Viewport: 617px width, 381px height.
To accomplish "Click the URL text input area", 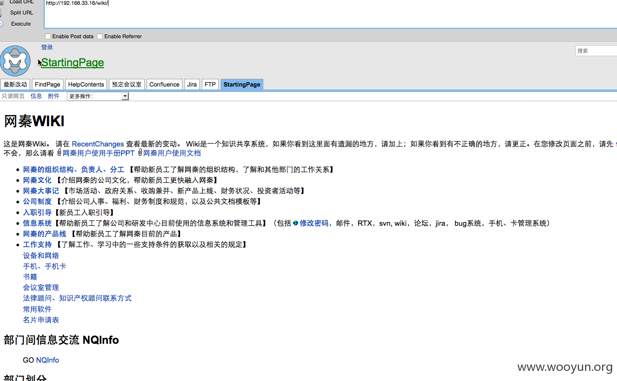I will pyautogui.click(x=331, y=14).
